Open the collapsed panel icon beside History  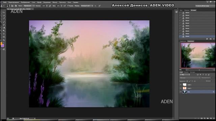177,12
